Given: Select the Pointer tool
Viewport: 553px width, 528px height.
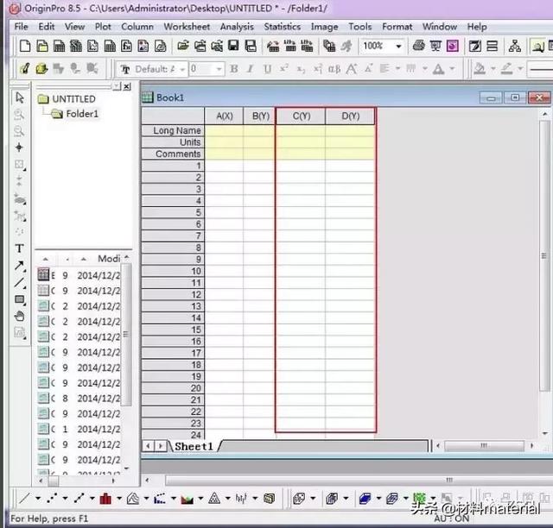Looking at the screenshot, I should (x=20, y=97).
